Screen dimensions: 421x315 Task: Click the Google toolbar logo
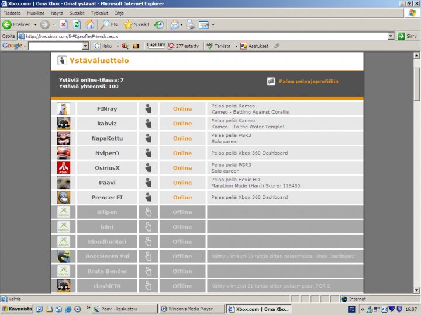click(x=12, y=46)
